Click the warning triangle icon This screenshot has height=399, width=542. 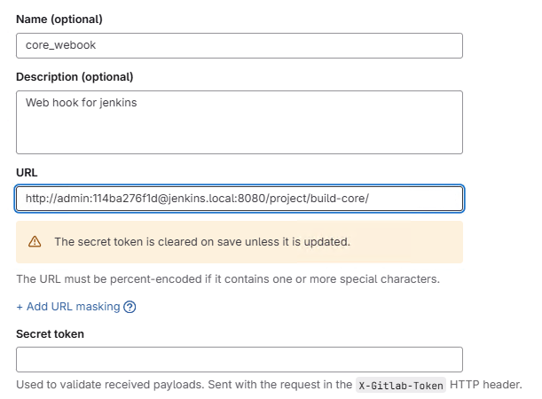[35, 241]
